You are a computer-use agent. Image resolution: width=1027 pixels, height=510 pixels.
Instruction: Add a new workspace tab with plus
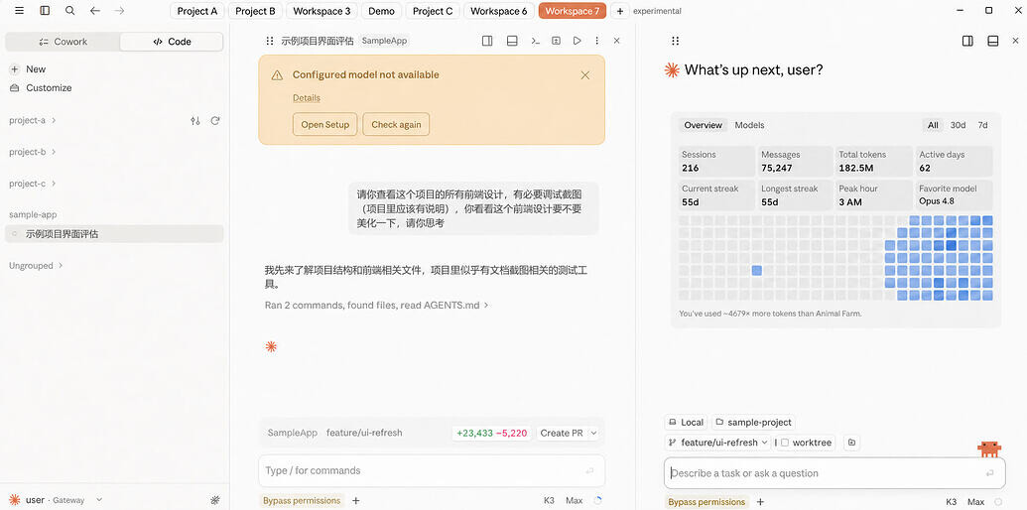click(619, 11)
